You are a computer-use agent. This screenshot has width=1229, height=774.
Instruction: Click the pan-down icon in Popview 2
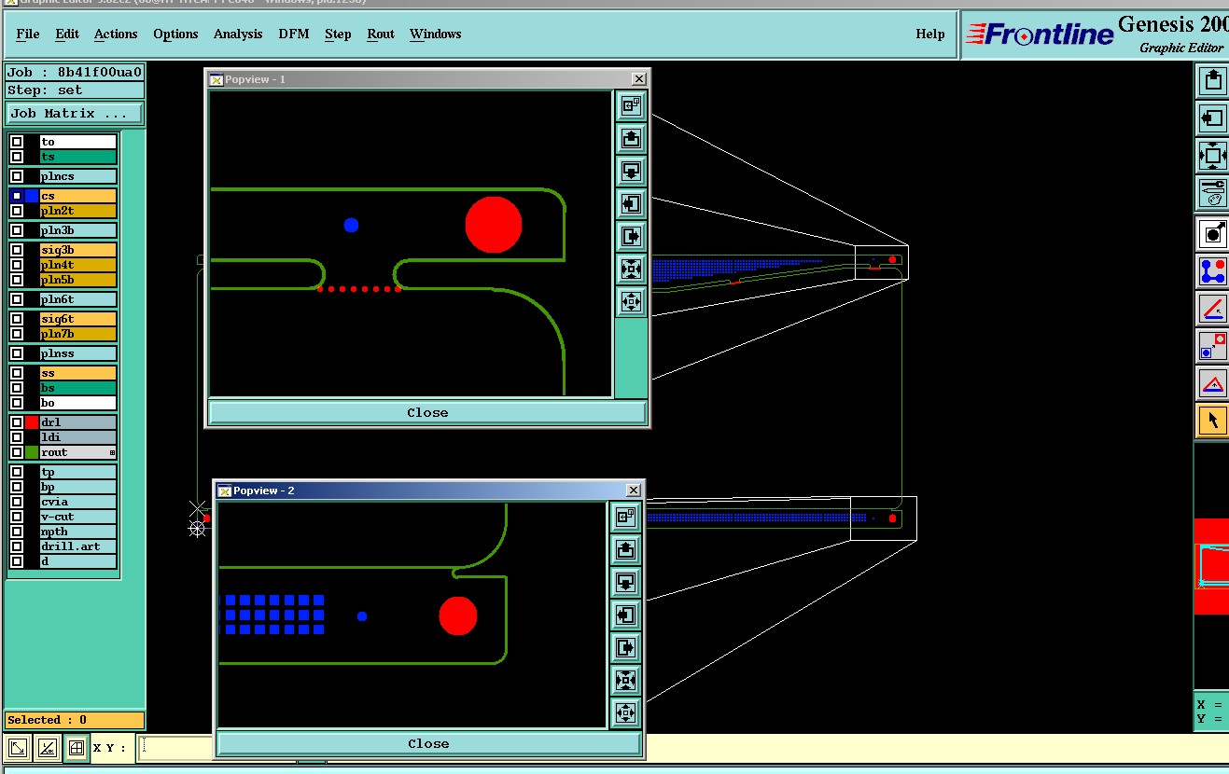625,583
